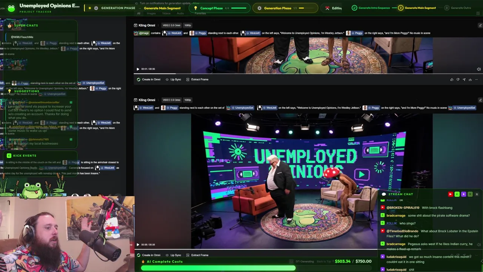483x272 pixels.
Task: Click Allow for generation notifications
Action: [x=196, y=3]
